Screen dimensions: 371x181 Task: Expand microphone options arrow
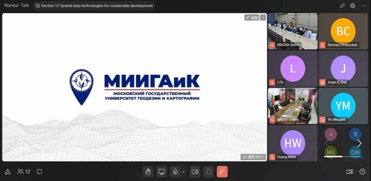click(x=184, y=172)
